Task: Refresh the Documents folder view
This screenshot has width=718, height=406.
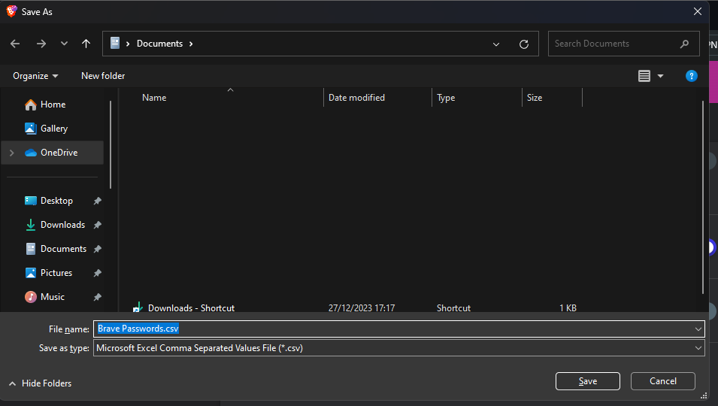Action: pyautogui.click(x=524, y=44)
